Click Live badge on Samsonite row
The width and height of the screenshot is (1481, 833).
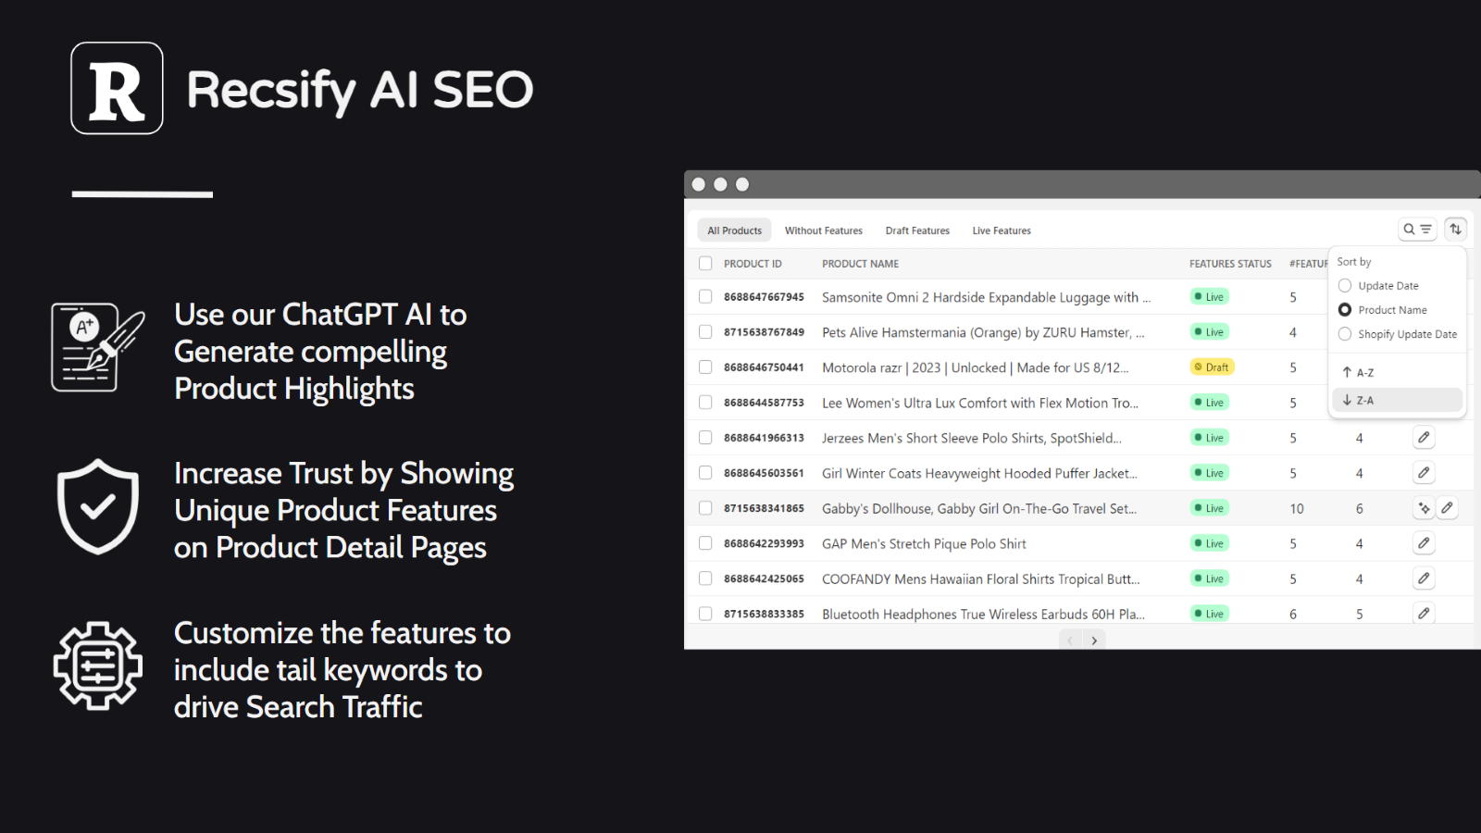click(1209, 297)
